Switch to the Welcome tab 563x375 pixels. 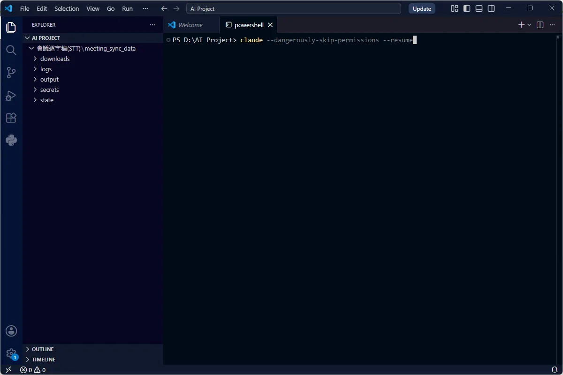coord(191,25)
